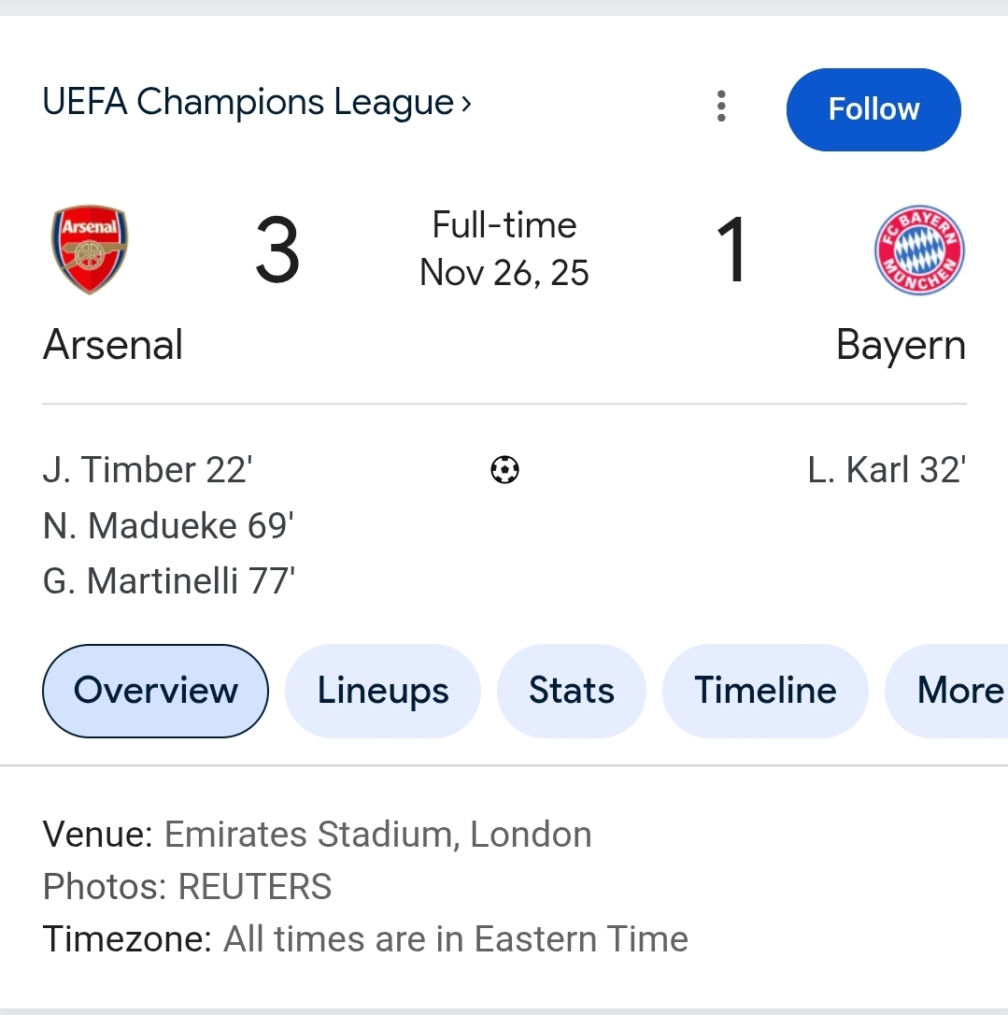Click L. Karl 32' goal entry

[x=887, y=469]
